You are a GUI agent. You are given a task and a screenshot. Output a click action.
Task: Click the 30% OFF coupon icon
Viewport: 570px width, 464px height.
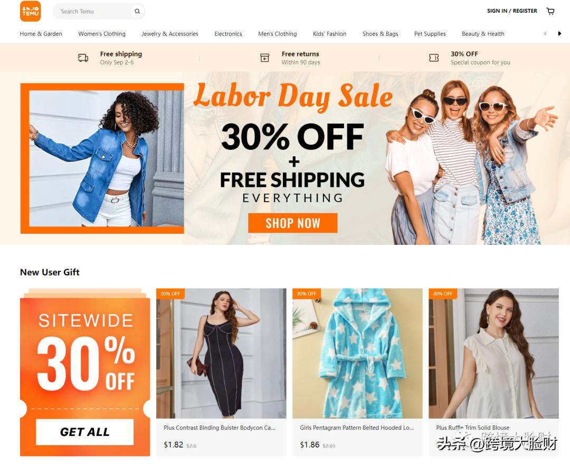(x=434, y=58)
